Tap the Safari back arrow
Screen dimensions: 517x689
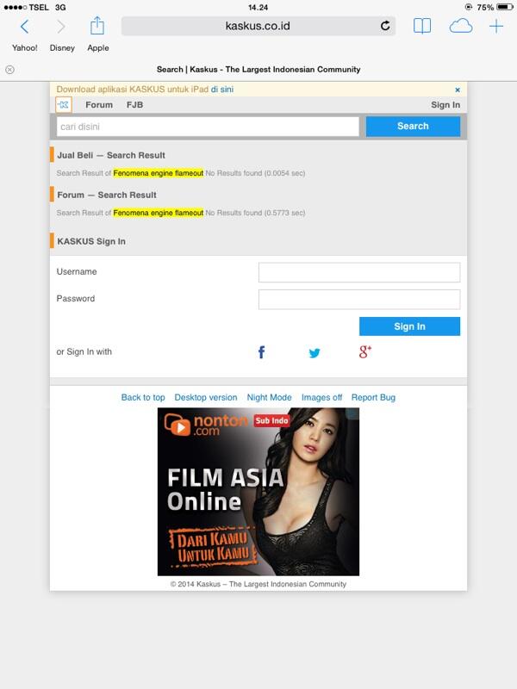[x=25, y=27]
